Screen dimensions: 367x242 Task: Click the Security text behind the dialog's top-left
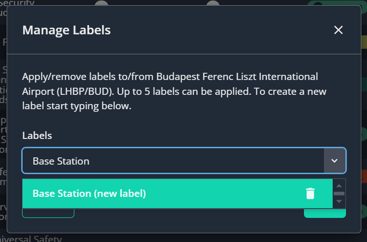[x=17, y=3]
